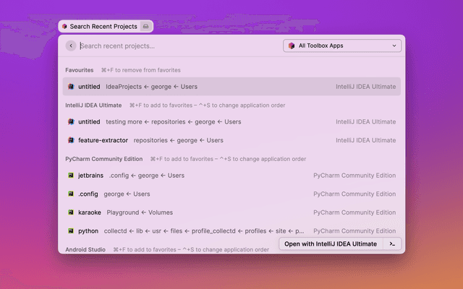Click the dropdown chevron for Toolbox Apps
Screen dimensions: 463x289
(394, 46)
